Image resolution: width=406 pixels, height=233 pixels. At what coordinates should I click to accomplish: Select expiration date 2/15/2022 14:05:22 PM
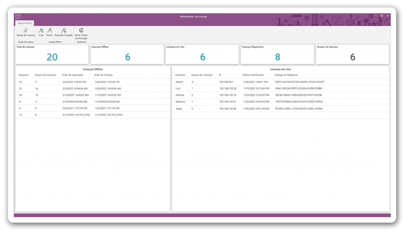point(75,95)
